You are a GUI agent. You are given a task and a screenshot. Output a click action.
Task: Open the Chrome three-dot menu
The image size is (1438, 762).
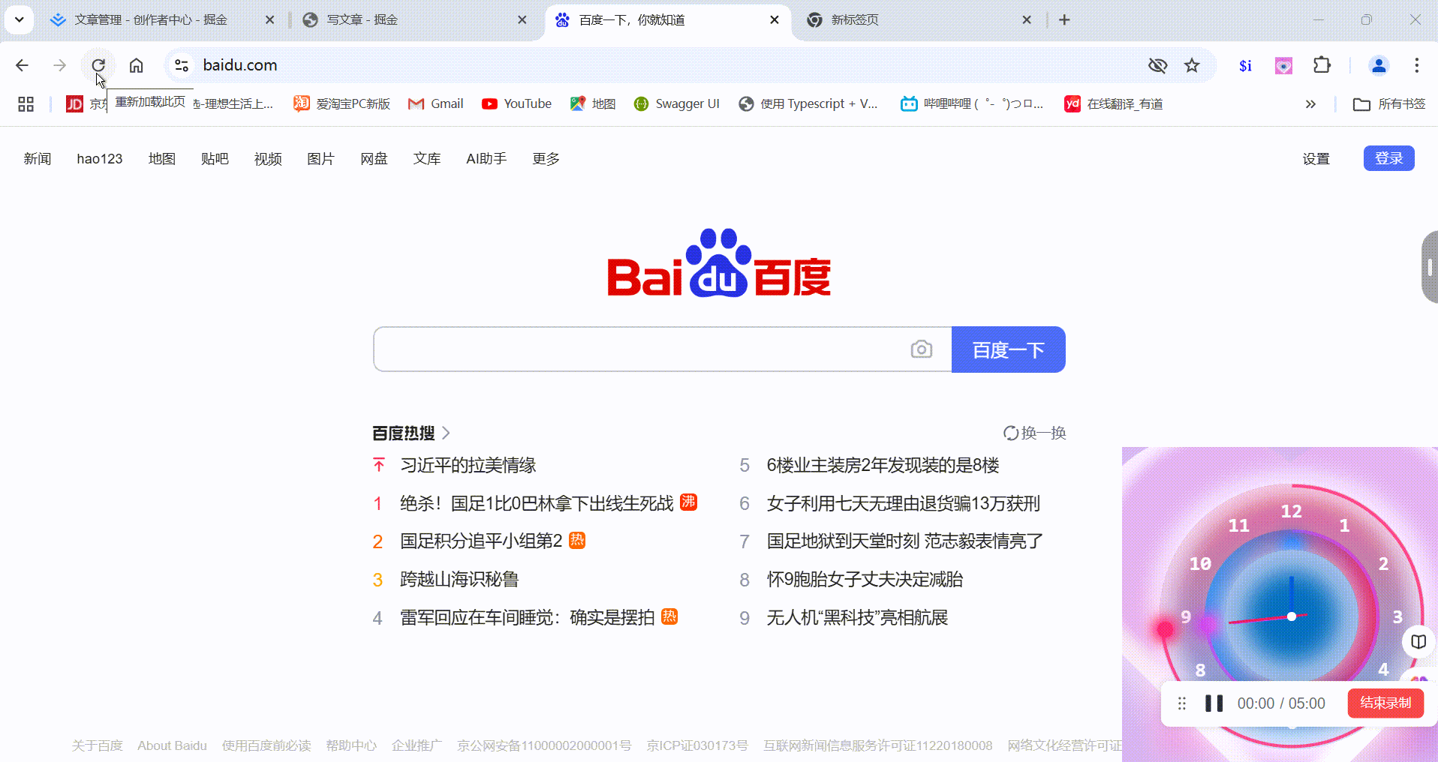pyautogui.click(x=1417, y=65)
